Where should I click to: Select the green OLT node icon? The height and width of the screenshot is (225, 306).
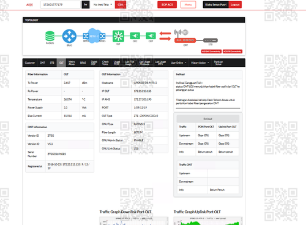pos(118,36)
